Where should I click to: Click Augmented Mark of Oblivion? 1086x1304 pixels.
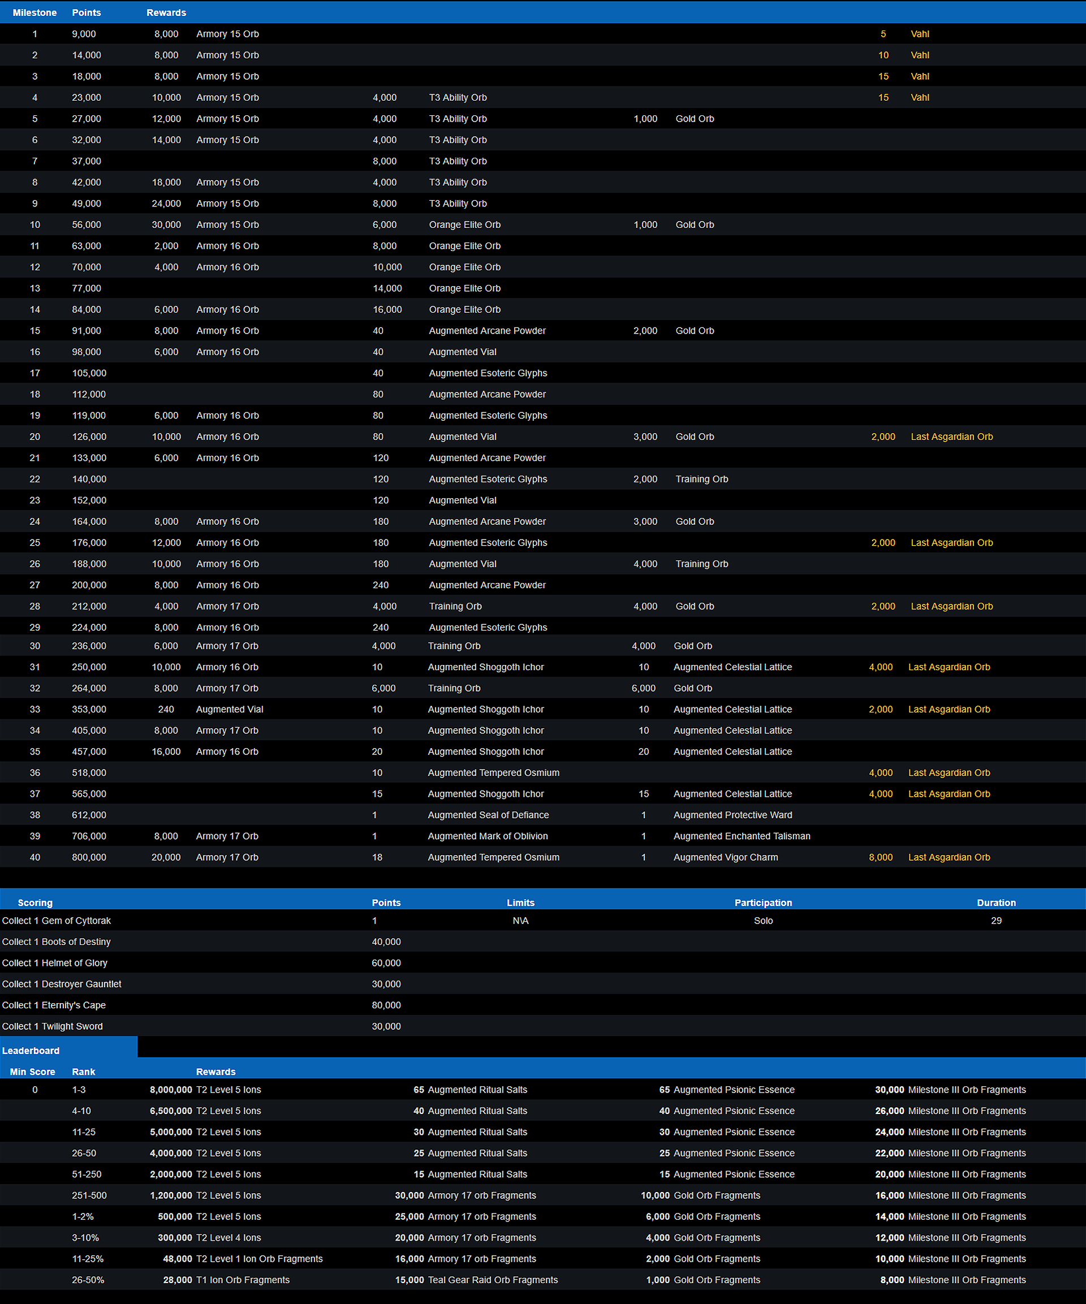coord(488,836)
